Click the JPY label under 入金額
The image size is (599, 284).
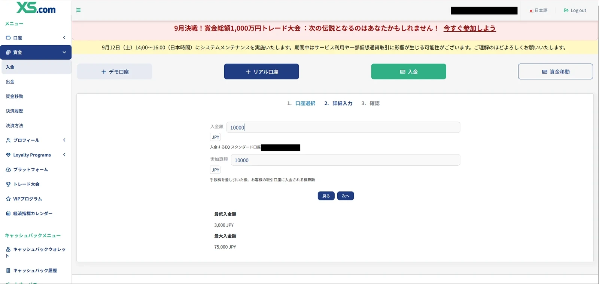216,137
